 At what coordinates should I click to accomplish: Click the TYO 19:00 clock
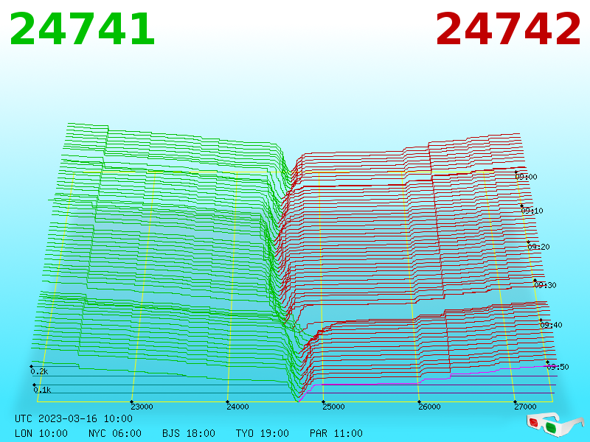click(x=263, y=433)
